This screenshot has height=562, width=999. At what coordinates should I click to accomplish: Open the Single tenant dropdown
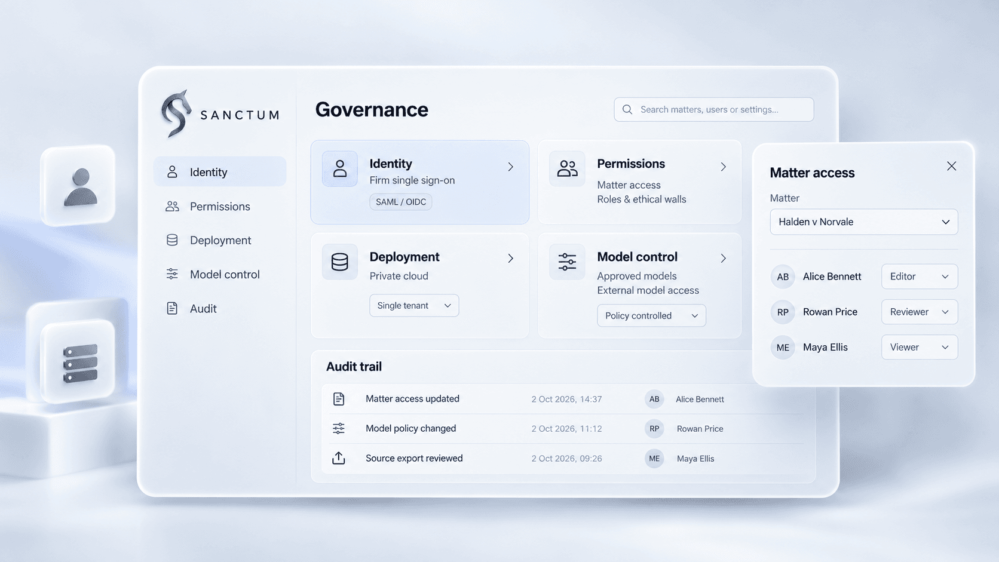point(414,305)
